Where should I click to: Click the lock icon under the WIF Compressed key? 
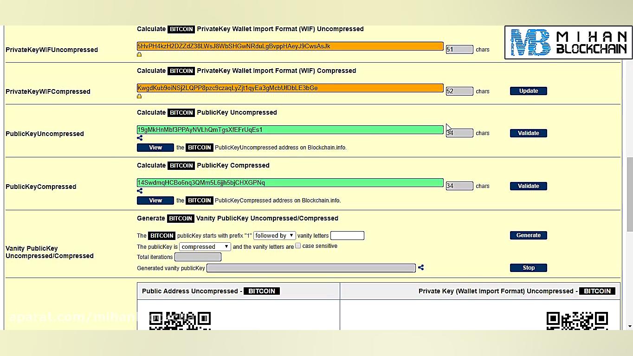[x=139, y=97]
